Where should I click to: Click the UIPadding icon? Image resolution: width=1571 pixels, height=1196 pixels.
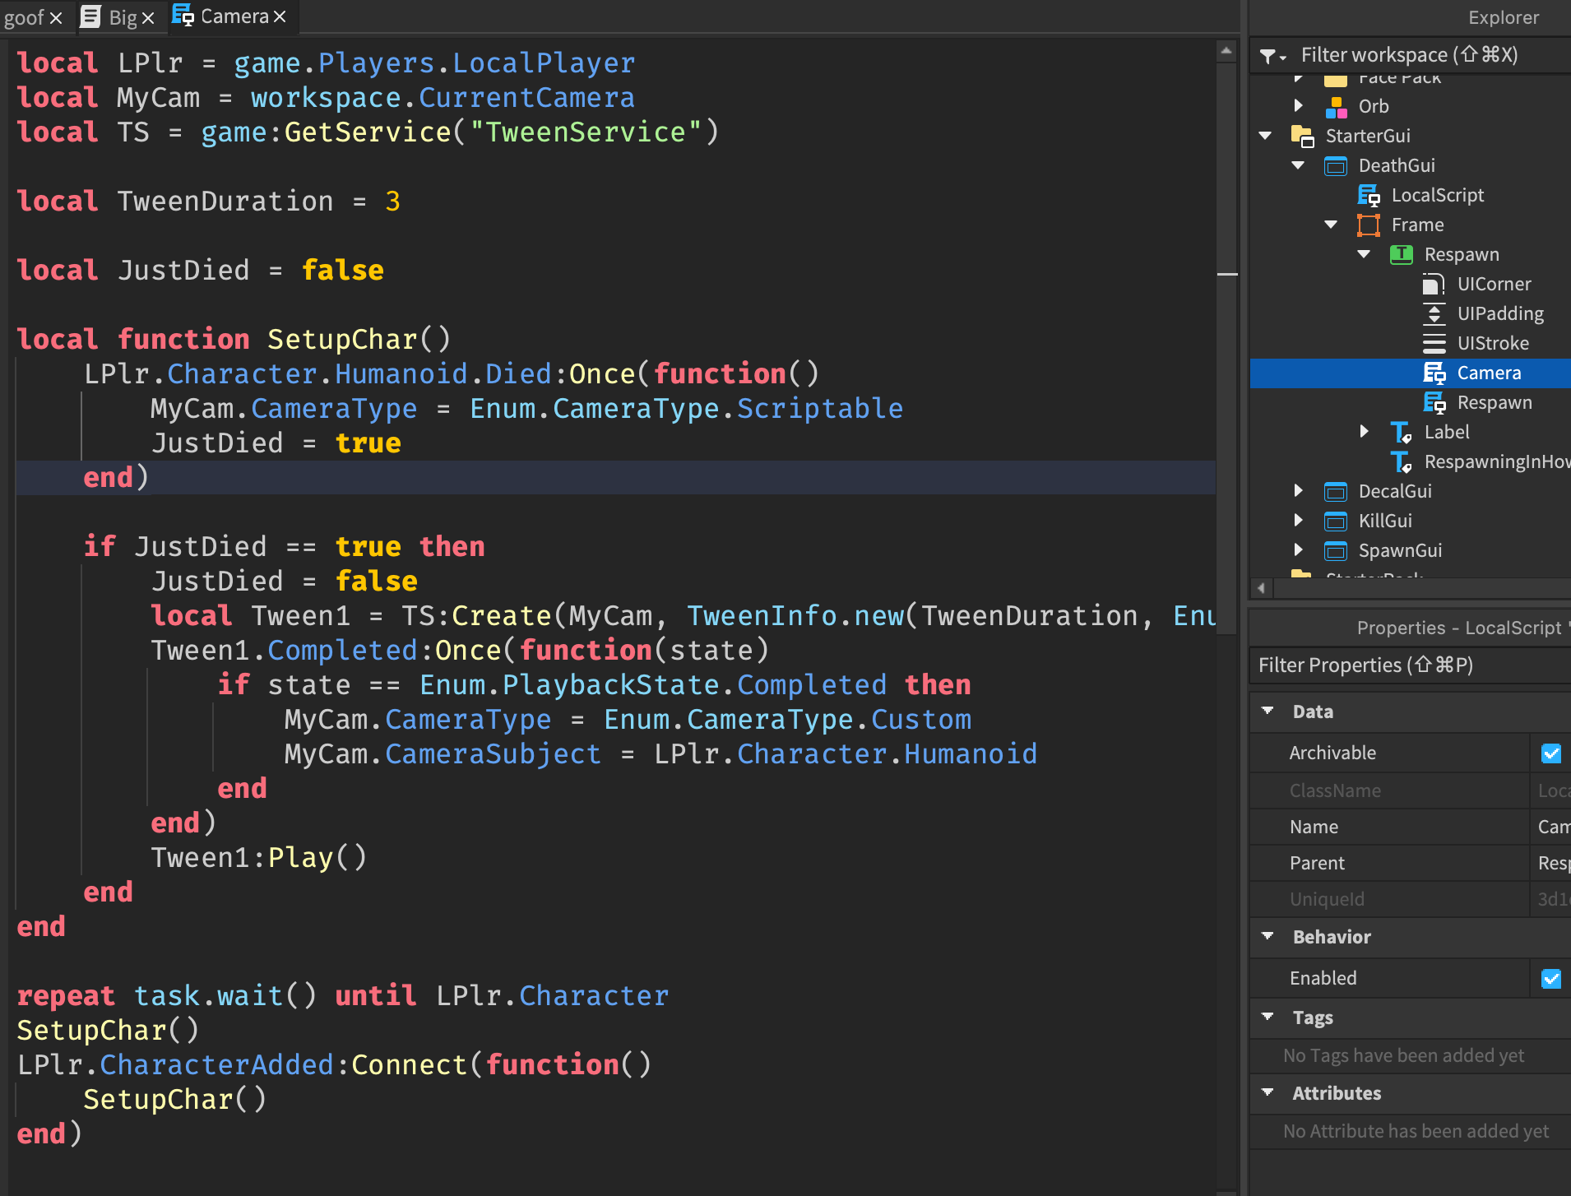point(1434,314)
